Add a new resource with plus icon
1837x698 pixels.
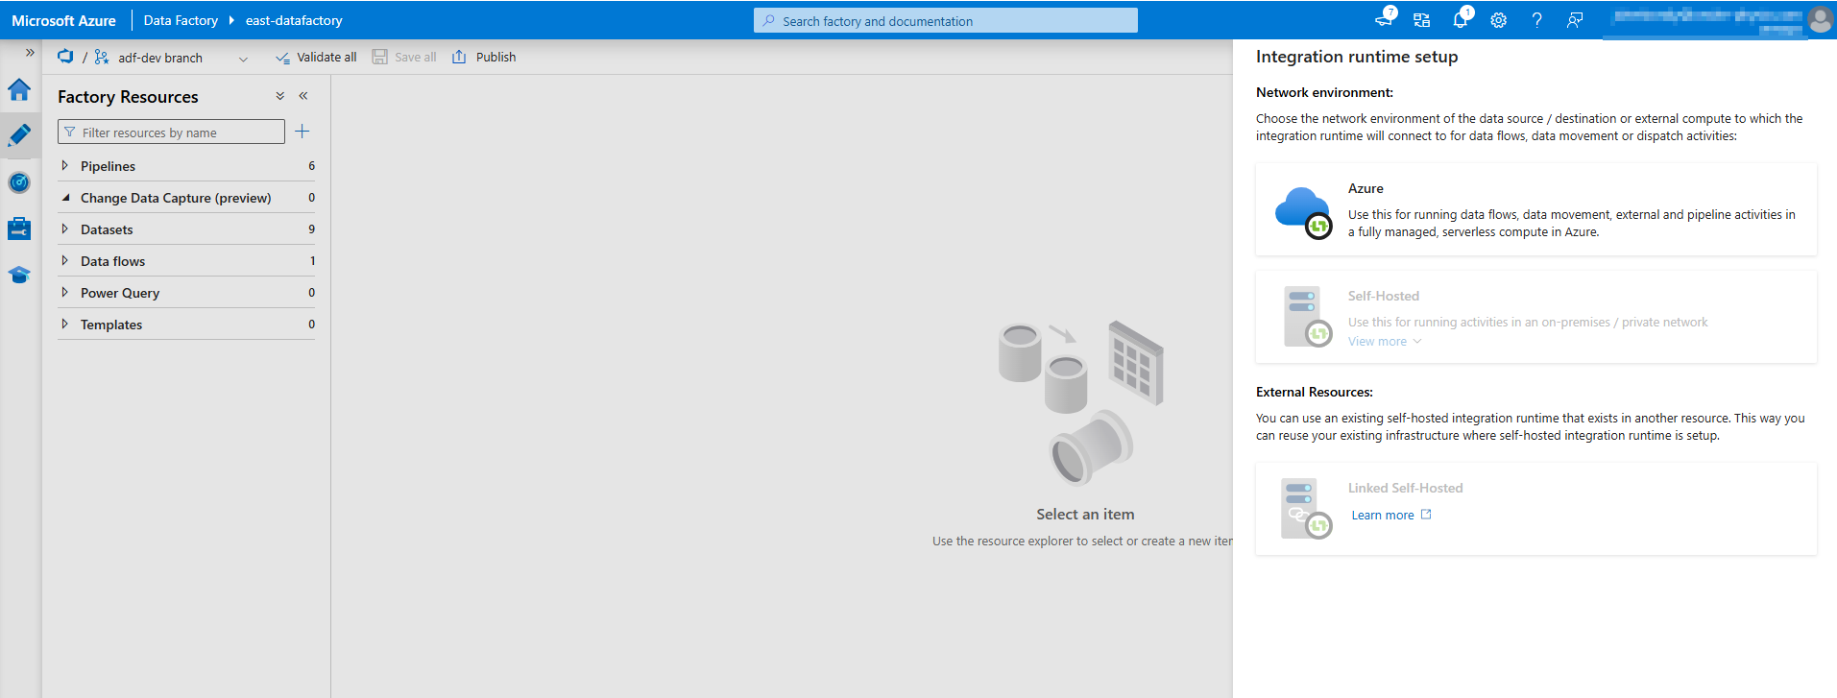(x=302, y=132)
